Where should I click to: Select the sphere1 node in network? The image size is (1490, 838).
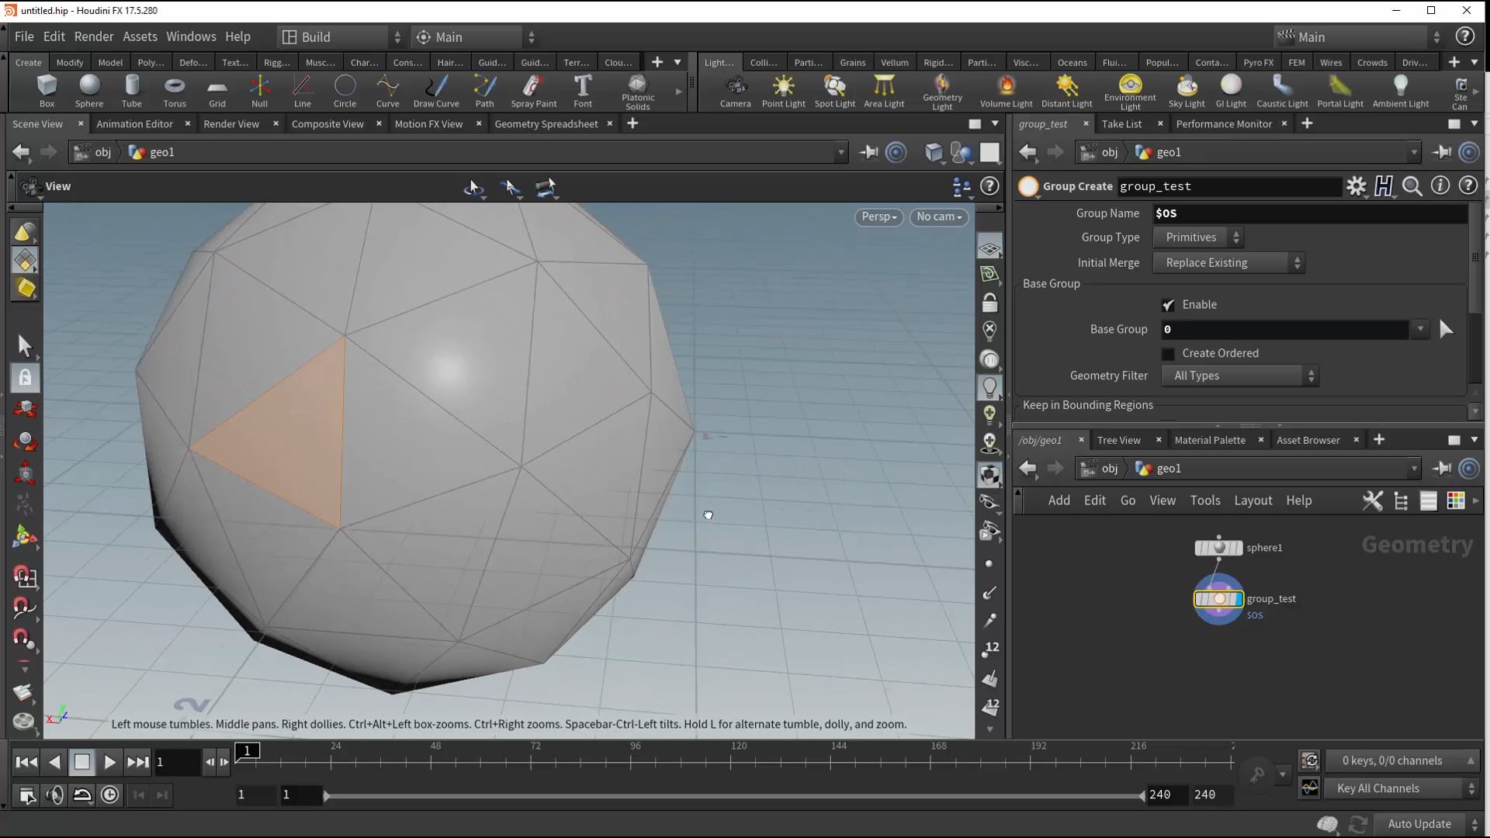click(x=1218, y=548)
